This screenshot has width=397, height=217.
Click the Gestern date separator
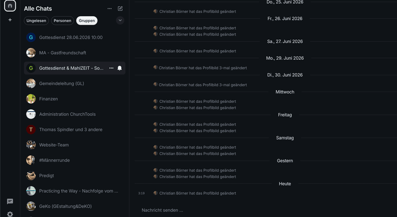(x=285, y=161)
